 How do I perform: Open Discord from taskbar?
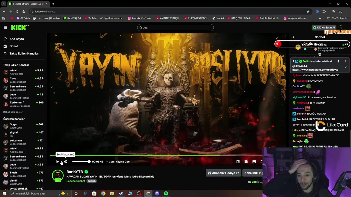157,193
